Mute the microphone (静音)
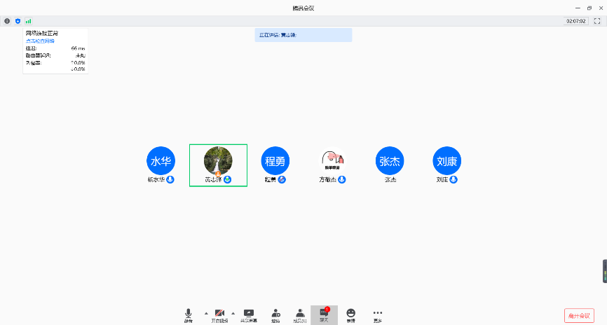The height and width of the screenshot is (325, 607). coord(189,314)
